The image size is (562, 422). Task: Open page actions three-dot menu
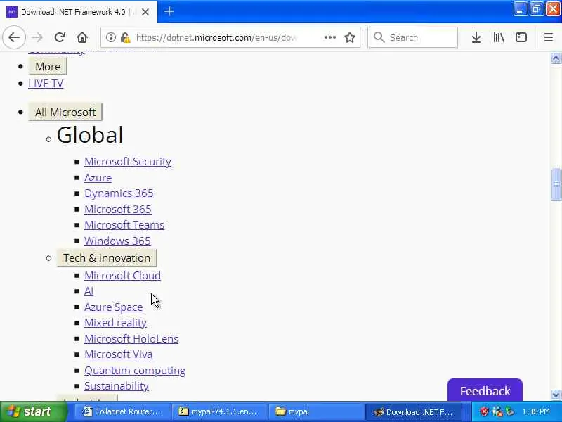point(330,37)
